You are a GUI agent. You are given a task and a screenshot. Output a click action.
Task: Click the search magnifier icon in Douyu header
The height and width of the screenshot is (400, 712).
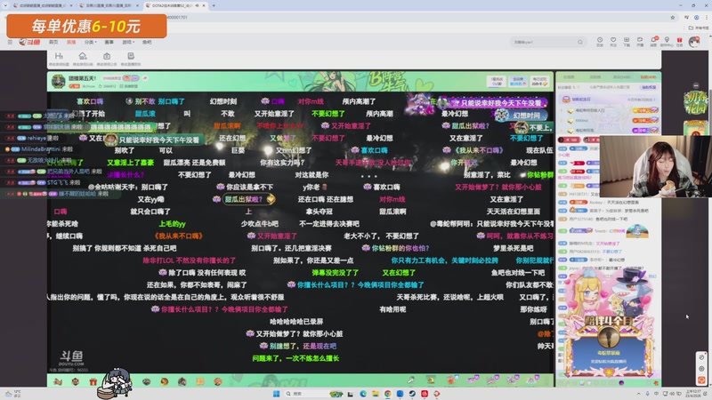[580, 42]
